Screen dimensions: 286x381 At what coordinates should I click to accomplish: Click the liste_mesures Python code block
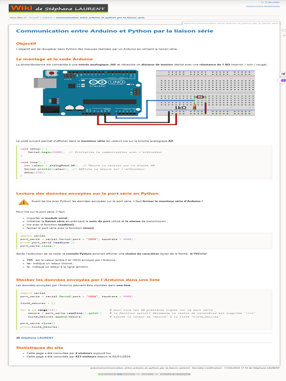(x=144, y=310)
